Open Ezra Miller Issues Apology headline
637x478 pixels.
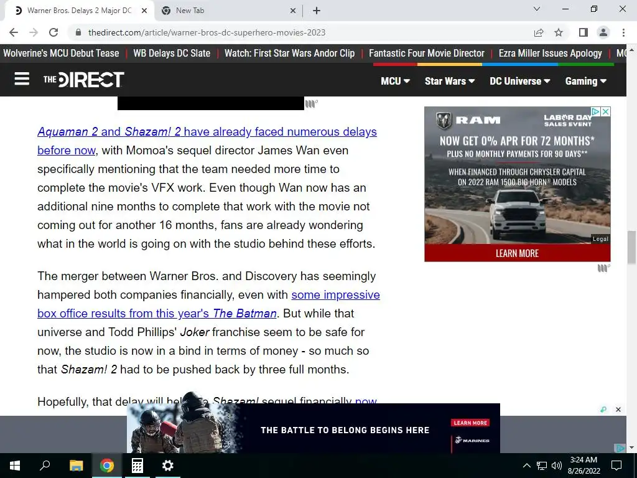[551, 54]
